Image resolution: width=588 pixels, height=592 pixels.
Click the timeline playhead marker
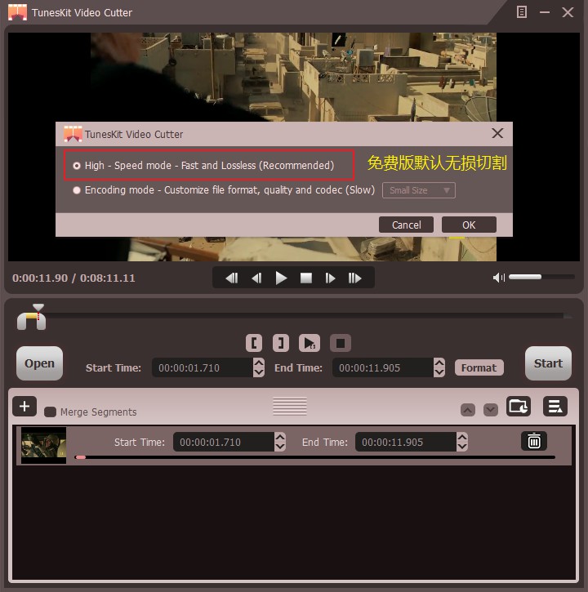click(38, 307)
